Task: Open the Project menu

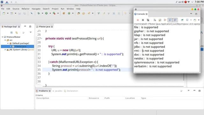Action: tap(55, 9)
